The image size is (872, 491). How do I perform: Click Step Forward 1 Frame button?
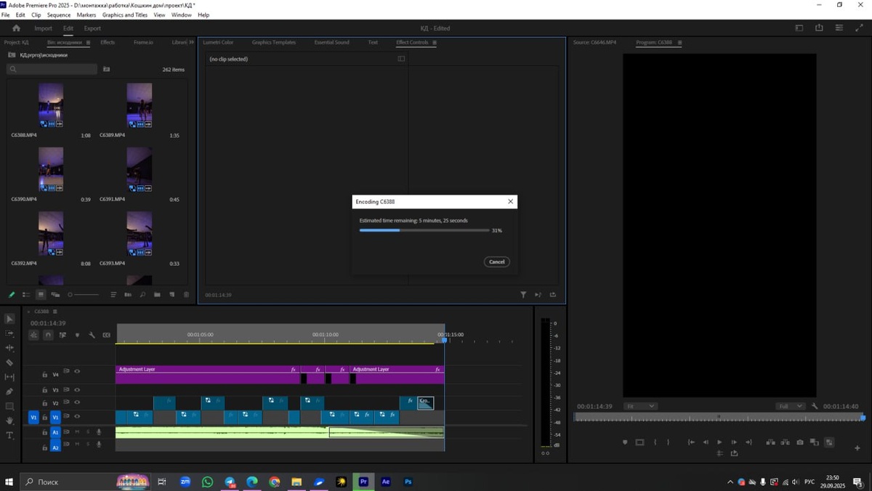click(734, 442)
